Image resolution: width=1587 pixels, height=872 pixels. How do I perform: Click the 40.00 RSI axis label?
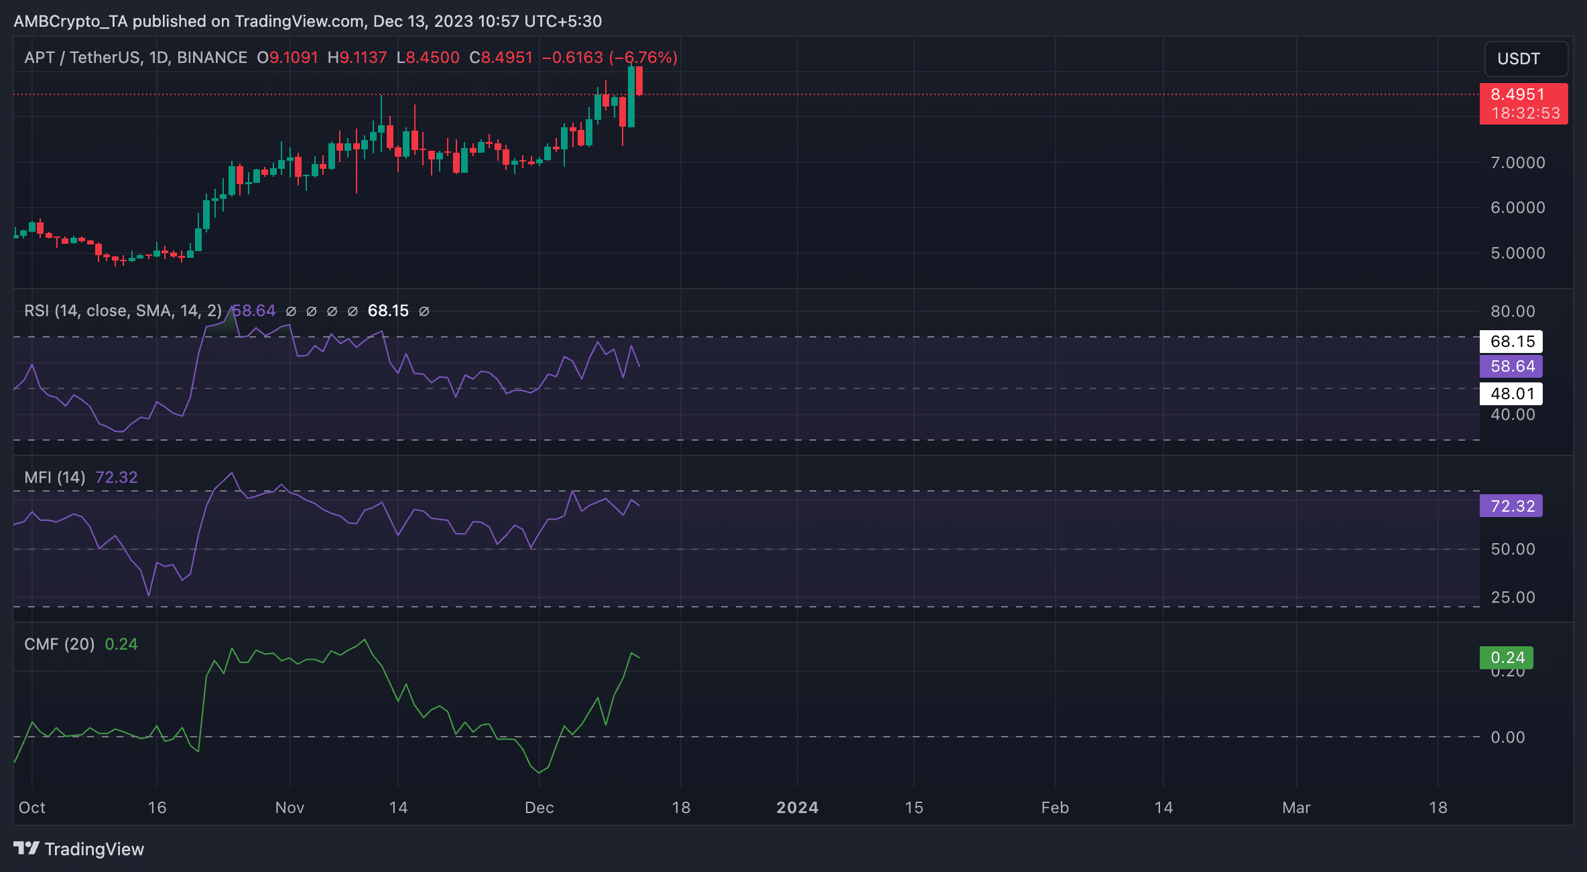1513,415
